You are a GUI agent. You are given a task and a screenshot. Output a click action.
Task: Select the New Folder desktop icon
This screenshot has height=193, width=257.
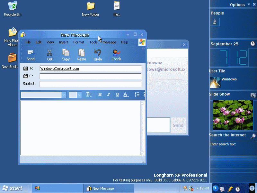coord(91,9)
